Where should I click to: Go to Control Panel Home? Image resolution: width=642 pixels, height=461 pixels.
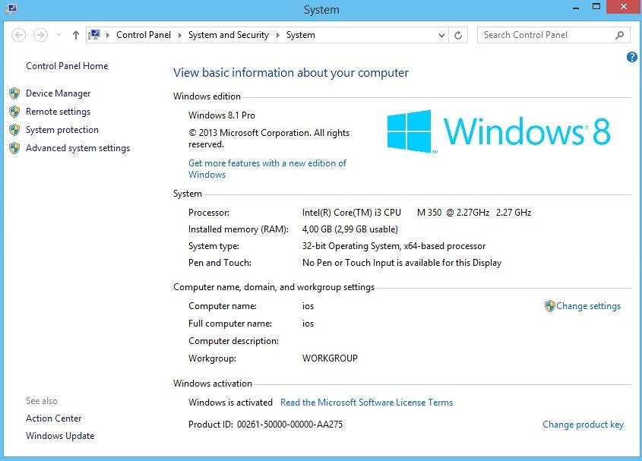pyautogui.click(x=67, y=66)
